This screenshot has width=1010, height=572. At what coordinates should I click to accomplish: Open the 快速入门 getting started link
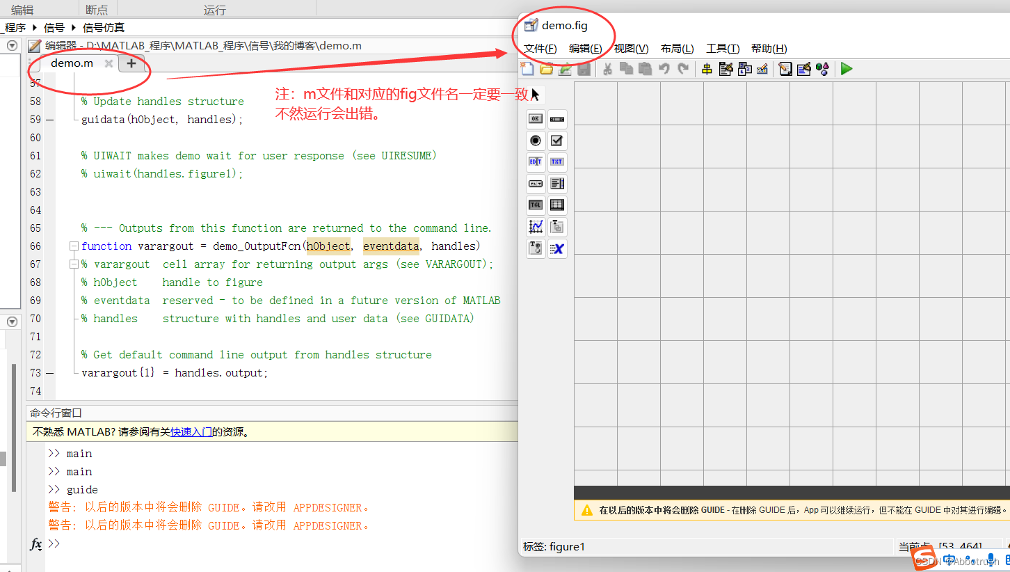(x=191, y=431)
